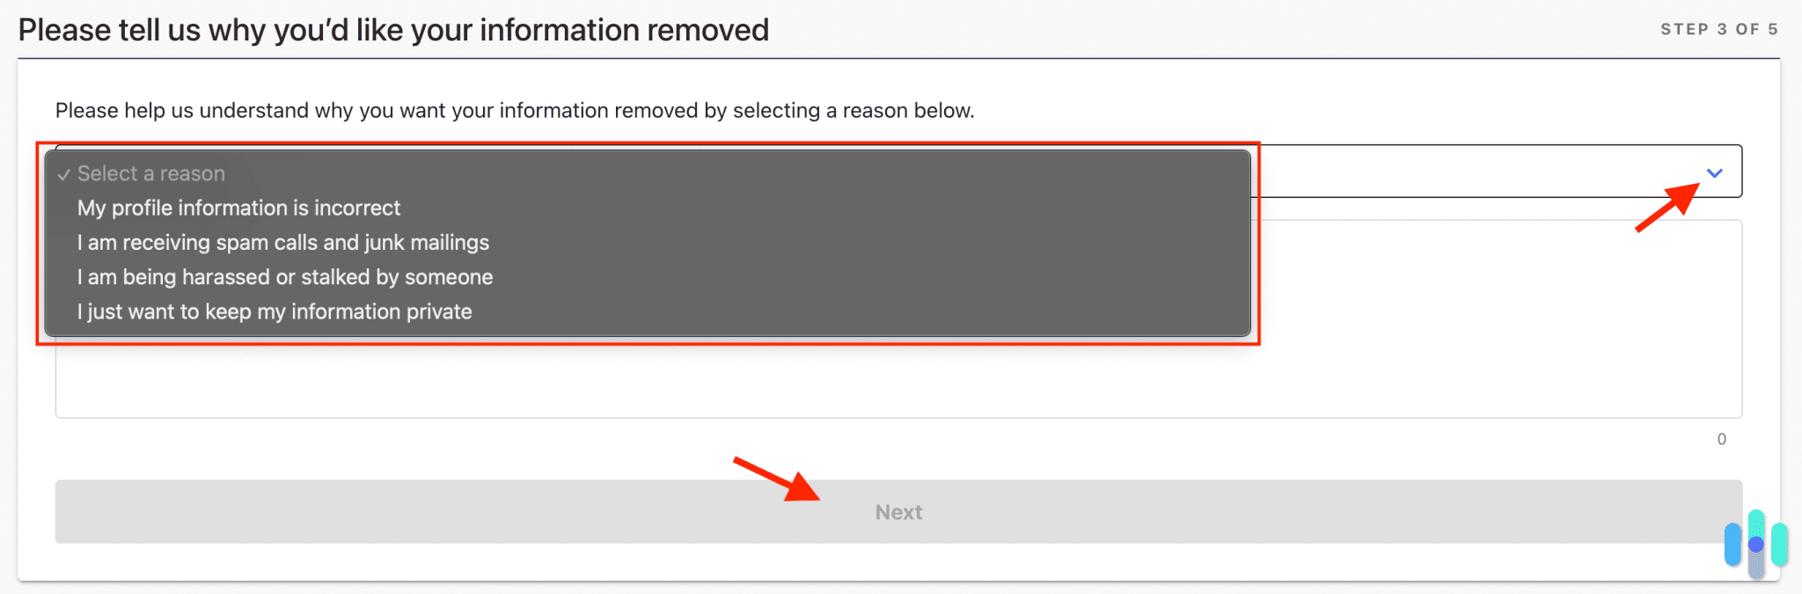Click the blue dropdown chevron arrow
Image resolution: width=1802 pixels, height=594 pixels.
[1714, 172]
